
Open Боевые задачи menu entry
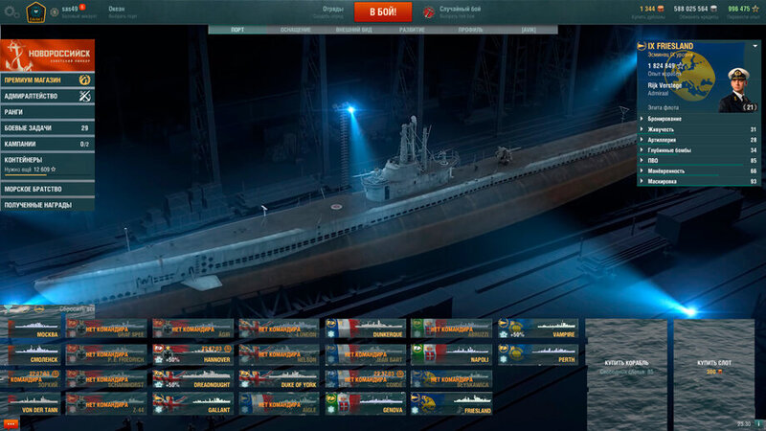[x=47, y=128]
